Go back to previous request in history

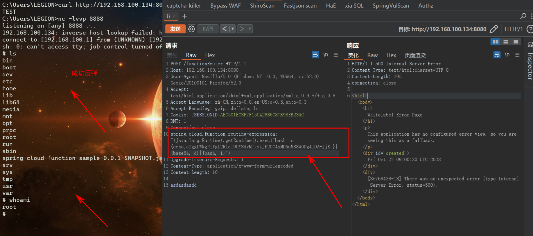pyautogui.click(x=225, y=29)
